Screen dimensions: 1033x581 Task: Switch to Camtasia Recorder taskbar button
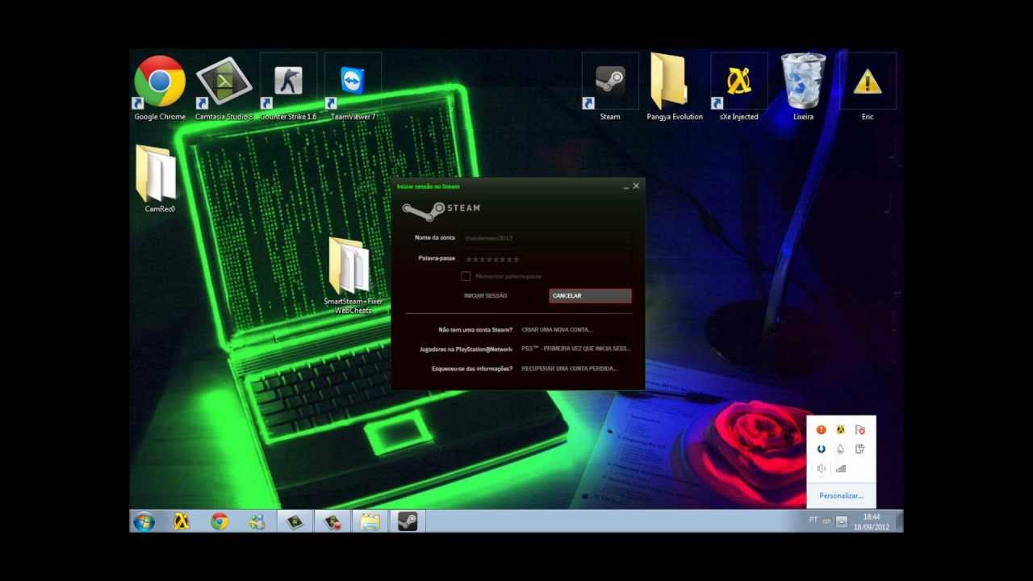pyautogui.click(x=332, y=521)
